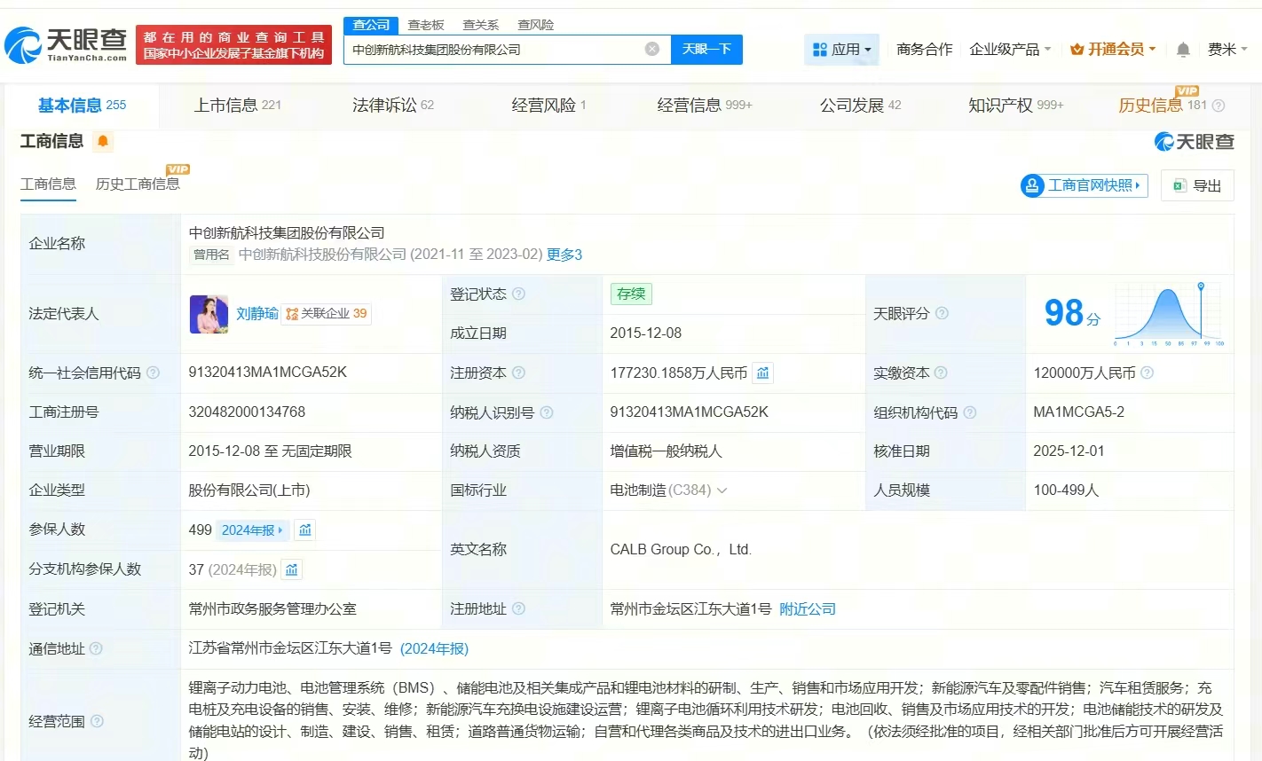1262x761 pixels.
Task: Click the help icon next to 组织机构代码
Action: pos(970,412)
